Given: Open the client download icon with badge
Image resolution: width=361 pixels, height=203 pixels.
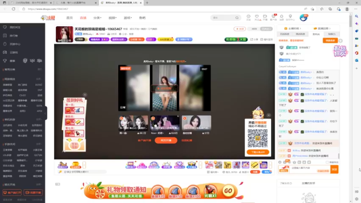Looking at the screenshot, I should 273,18.
